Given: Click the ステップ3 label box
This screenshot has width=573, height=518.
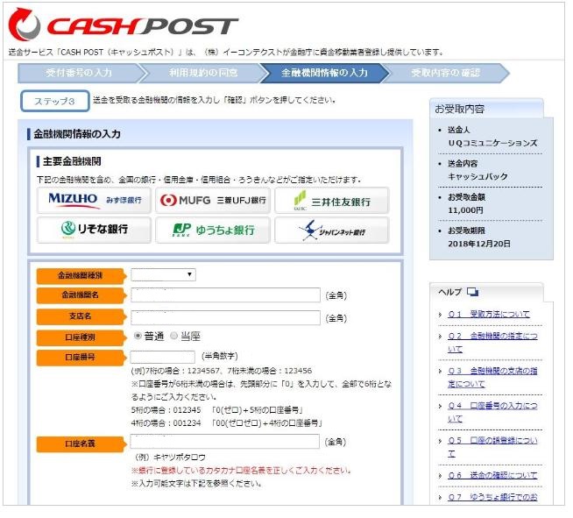Looking at the screenshot, I should (55, 102).
